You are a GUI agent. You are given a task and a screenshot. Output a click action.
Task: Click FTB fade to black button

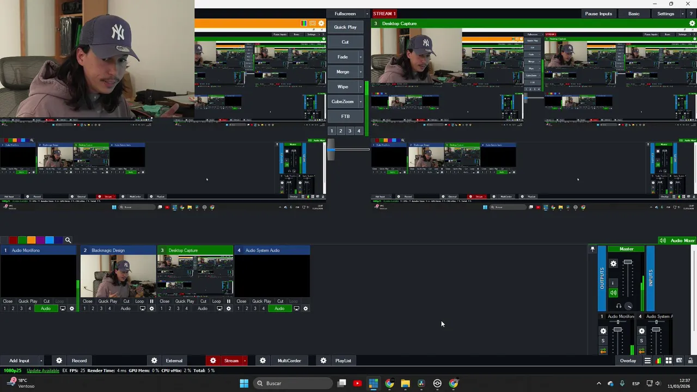345,117
